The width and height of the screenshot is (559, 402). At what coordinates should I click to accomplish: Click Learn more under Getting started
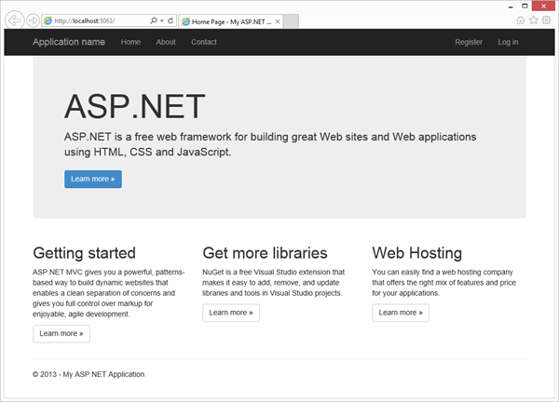tap(61, 333)
